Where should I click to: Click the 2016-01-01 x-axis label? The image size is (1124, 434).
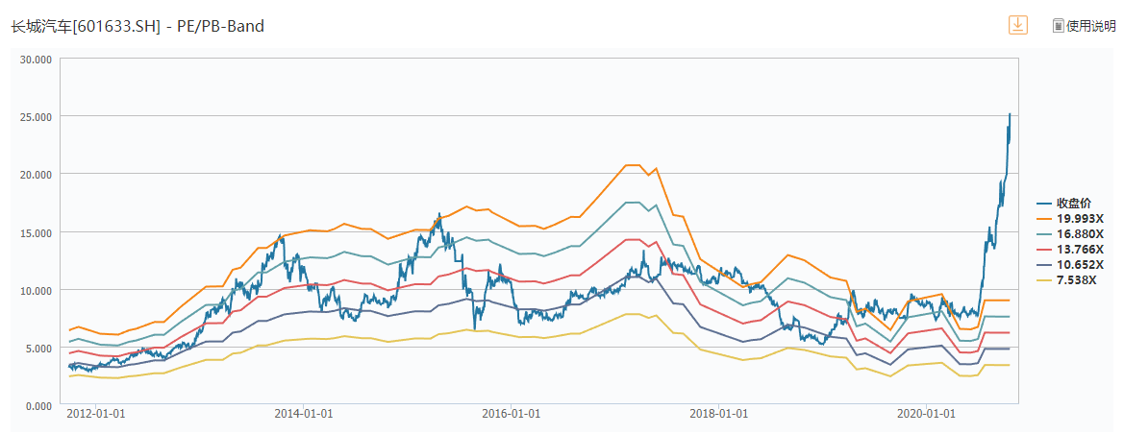(x=512, y=413)
